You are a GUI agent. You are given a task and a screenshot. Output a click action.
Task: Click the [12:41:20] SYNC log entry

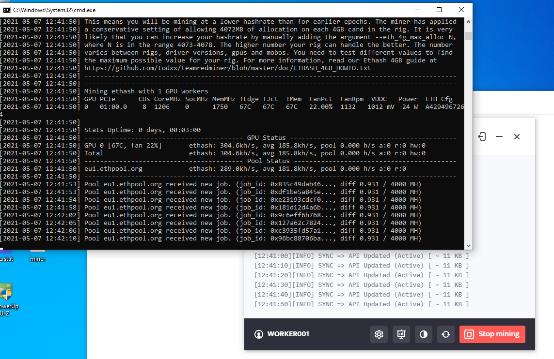362,275
